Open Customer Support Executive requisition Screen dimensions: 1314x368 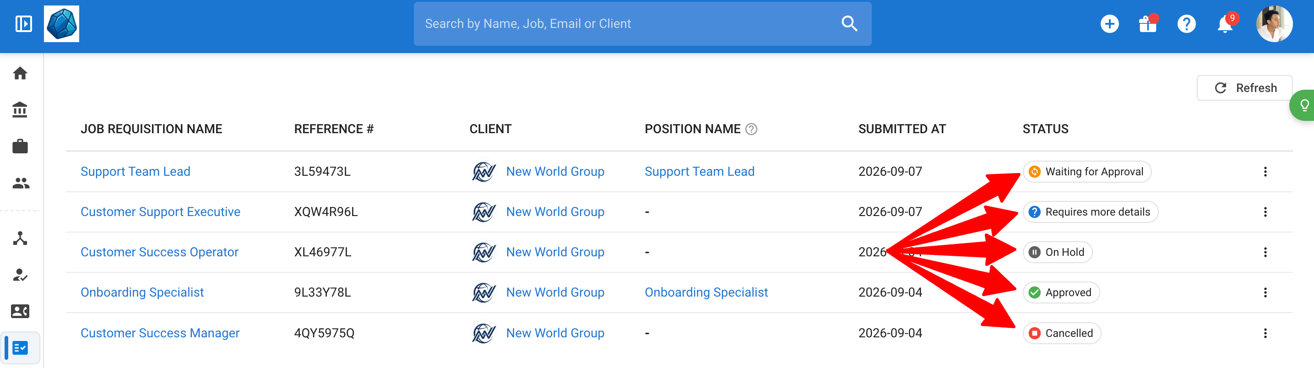(160, 211)
